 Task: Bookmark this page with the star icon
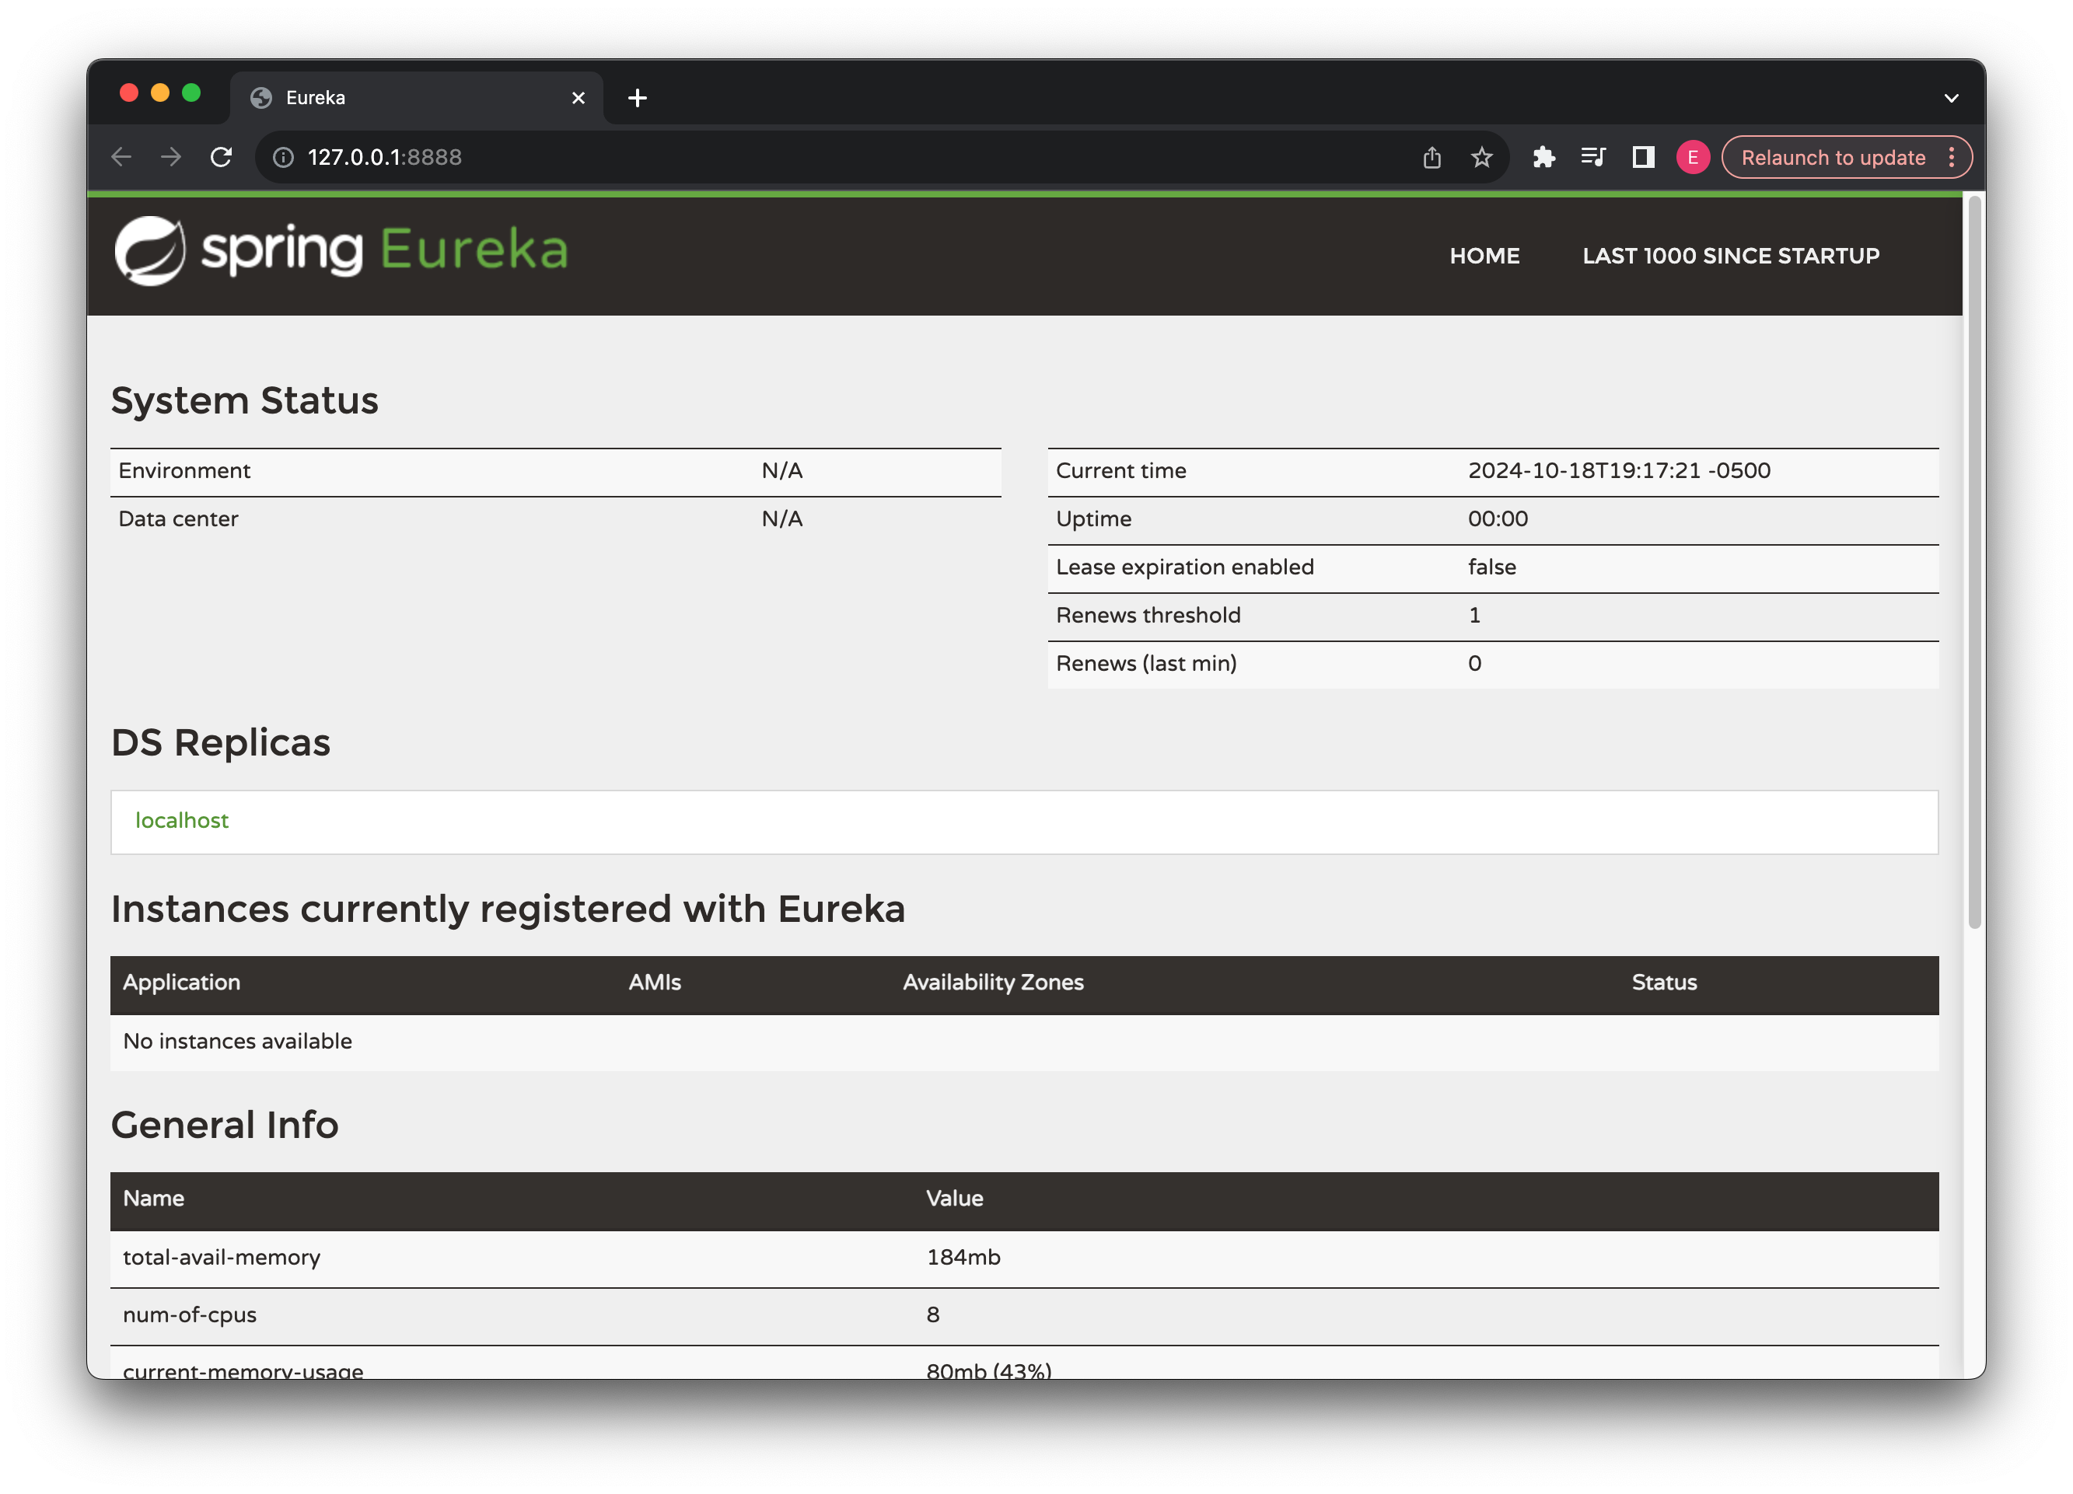(1481, 157)
